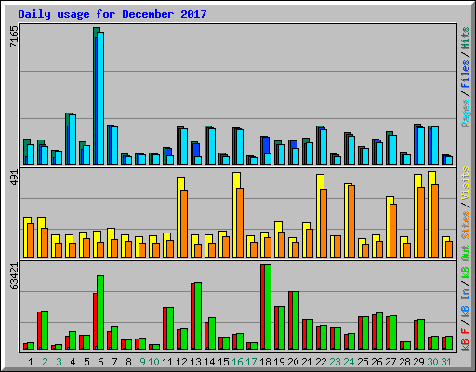Select the red 'kB F' legend label

466,339
